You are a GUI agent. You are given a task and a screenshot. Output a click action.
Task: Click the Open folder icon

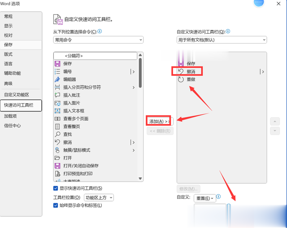[x=57, y=158]
